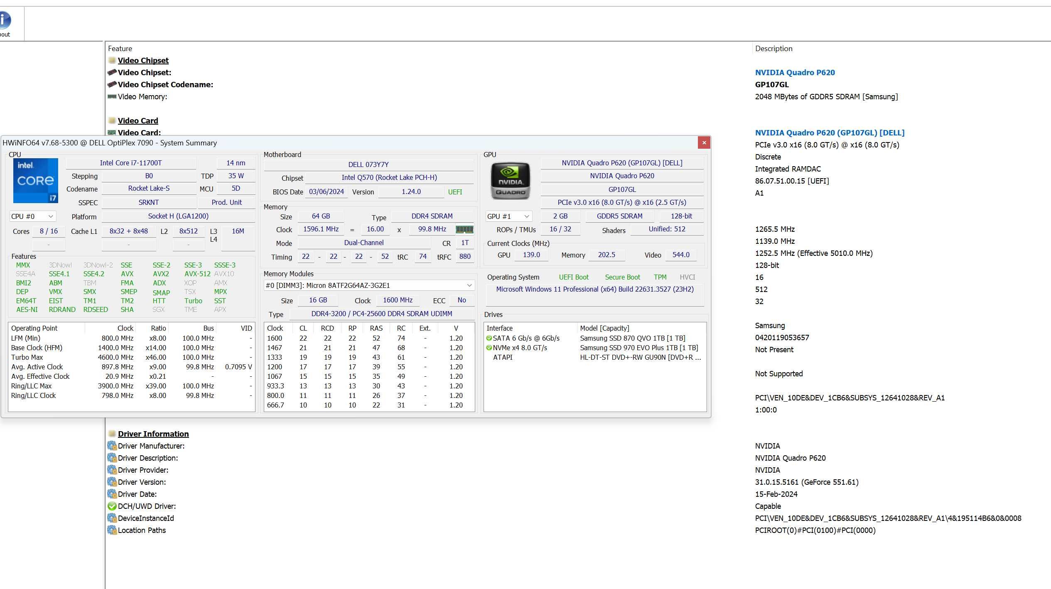Screen dimensions: 1051x589
Task: Click the UEFI Boot indicator
Action: point(574,277)
